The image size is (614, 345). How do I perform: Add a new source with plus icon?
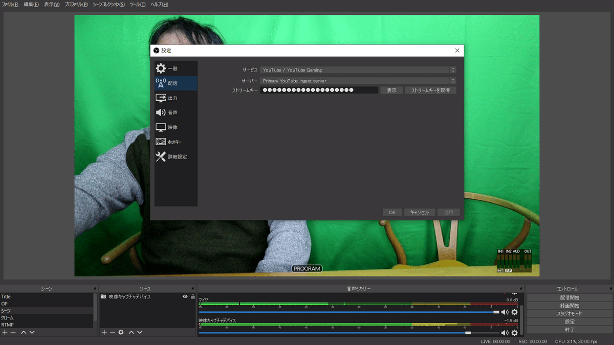(x=104, y=332)
